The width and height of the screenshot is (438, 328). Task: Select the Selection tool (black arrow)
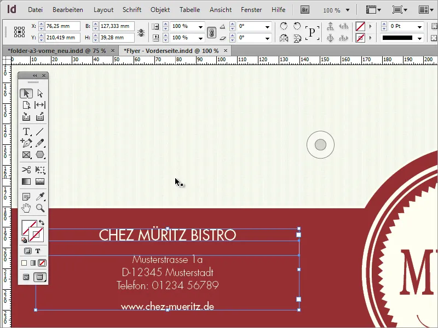pos(26,93)
